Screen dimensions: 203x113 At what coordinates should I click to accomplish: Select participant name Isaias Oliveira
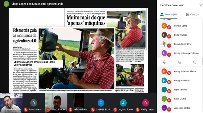tap(180, 99)
